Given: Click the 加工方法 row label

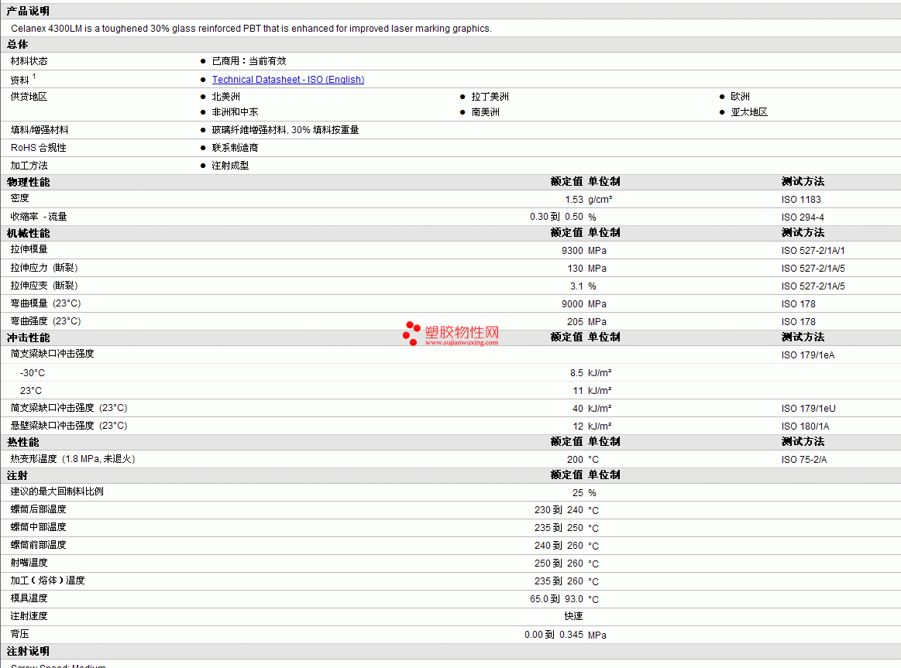Looking at the screenshot, I should pyautogui.click(x=29, y=166).
